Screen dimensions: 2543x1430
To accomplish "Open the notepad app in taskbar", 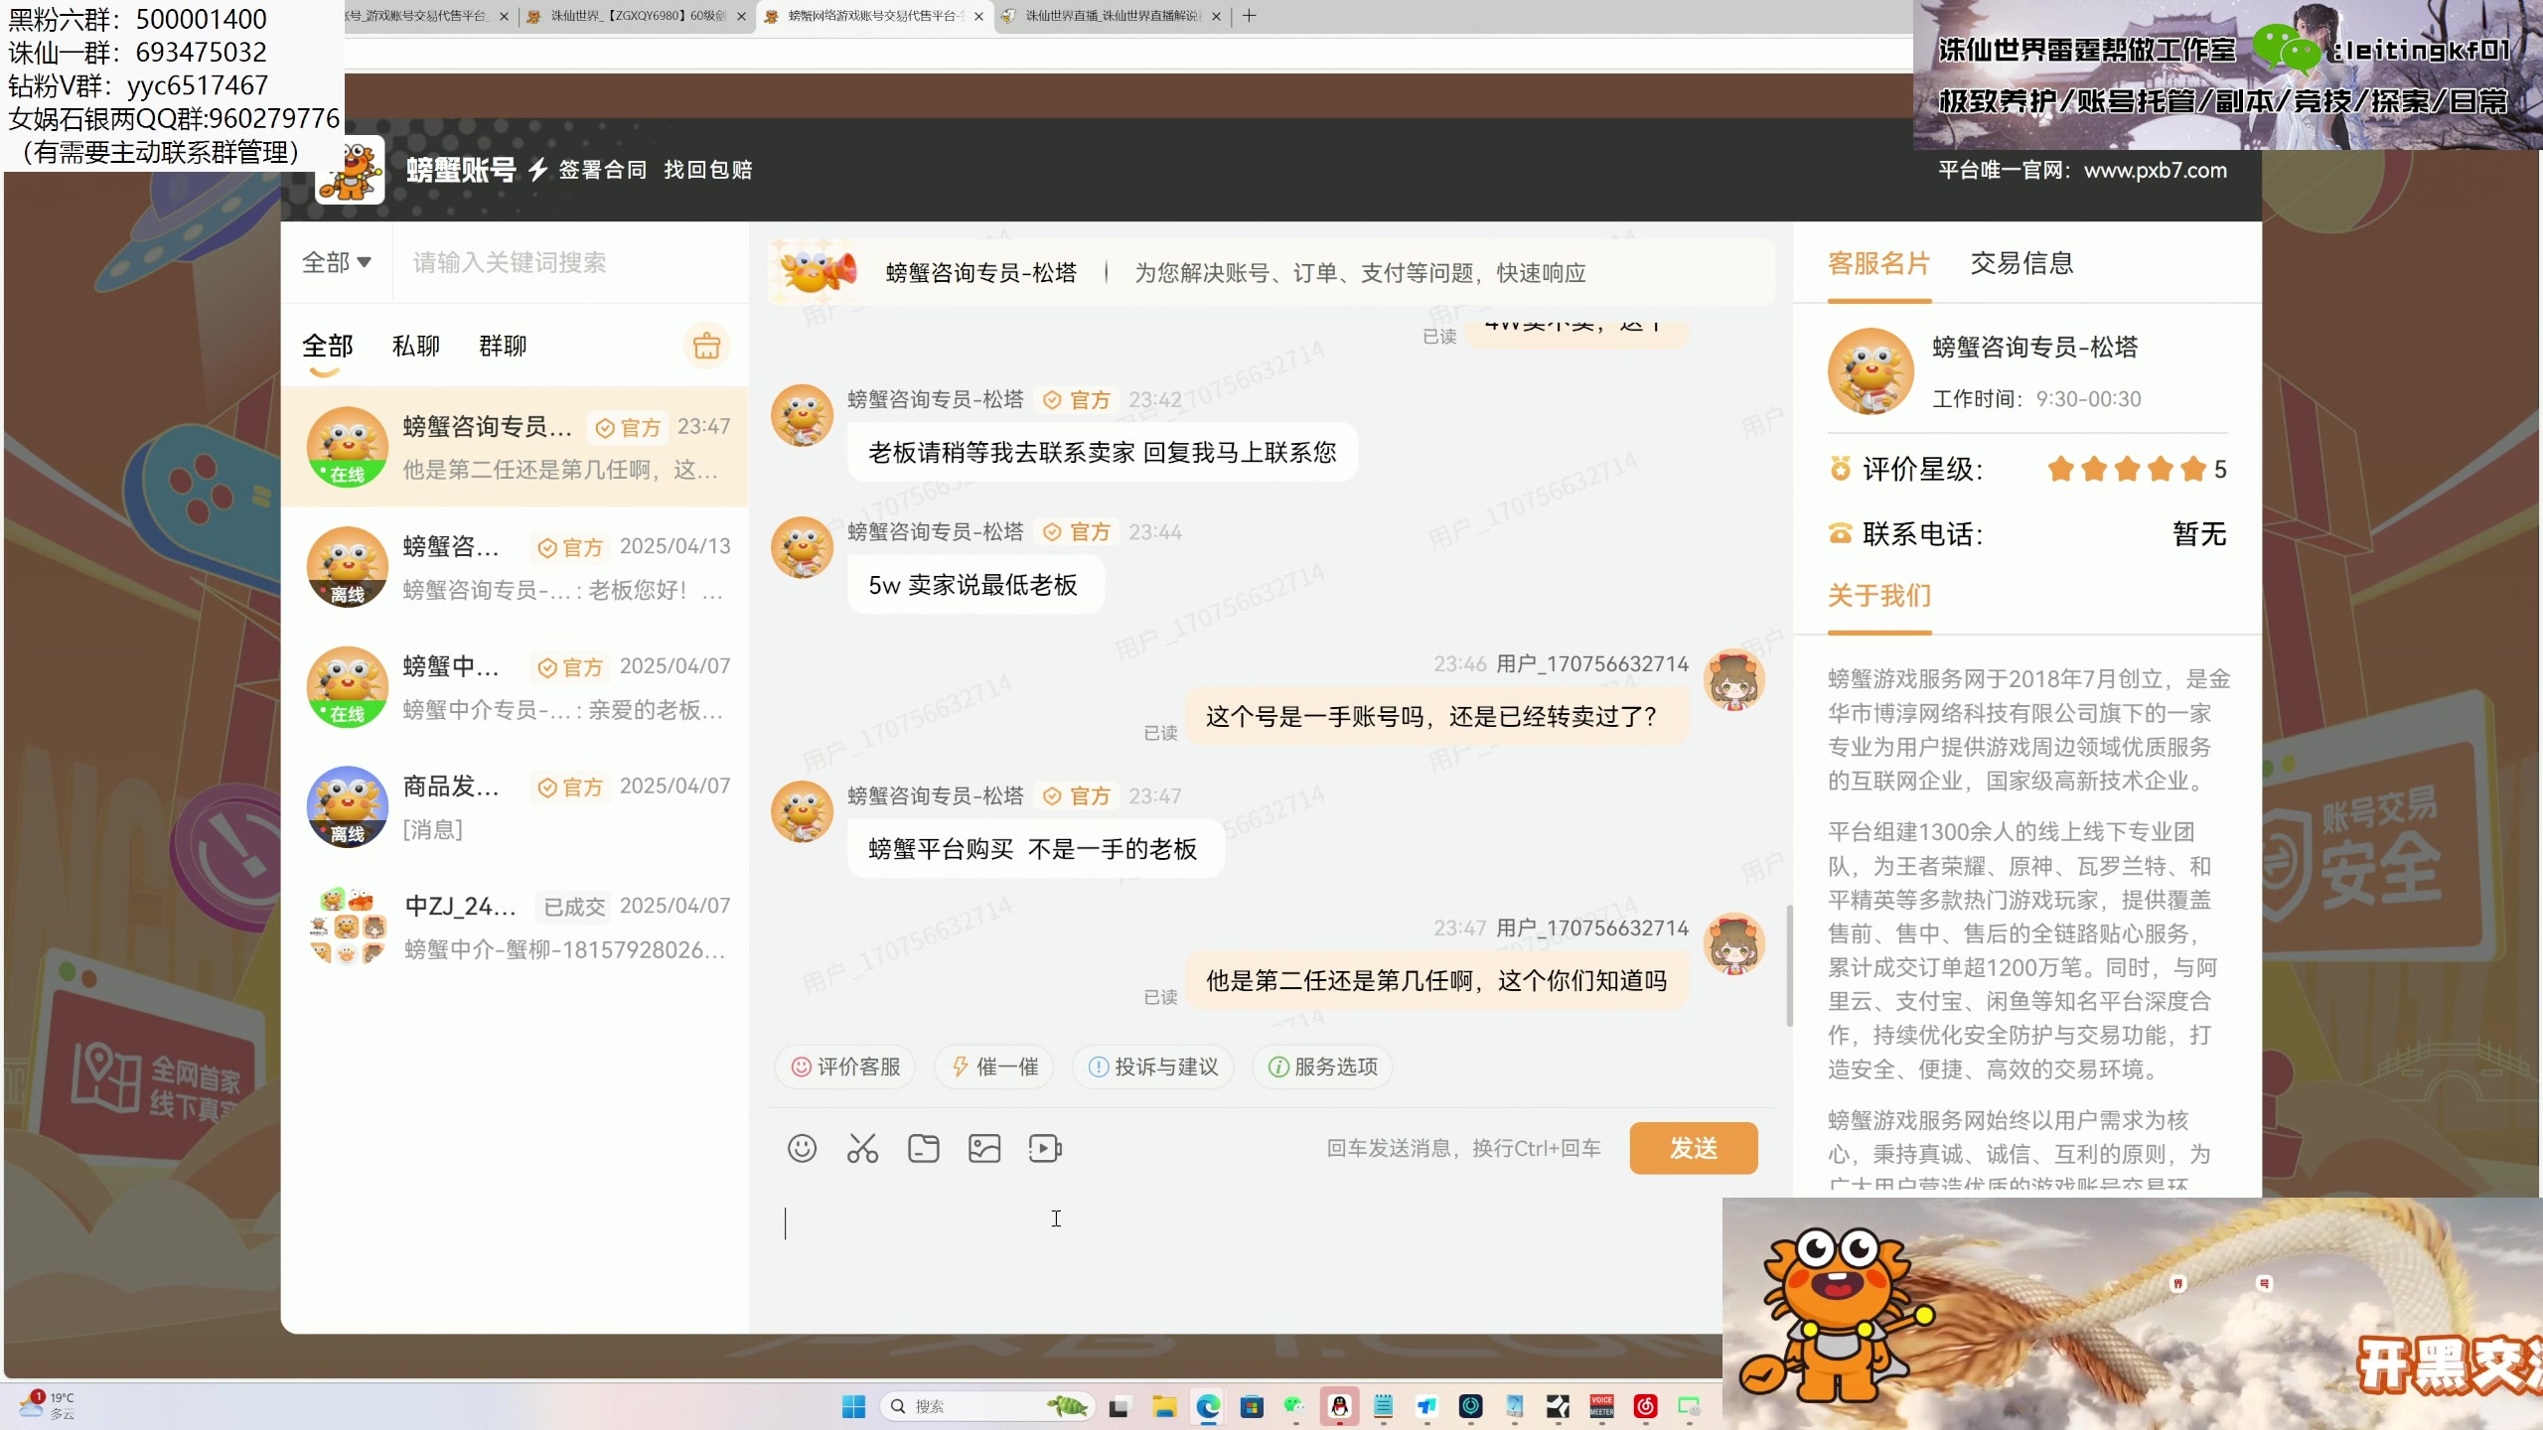I will (1383, 1406).
